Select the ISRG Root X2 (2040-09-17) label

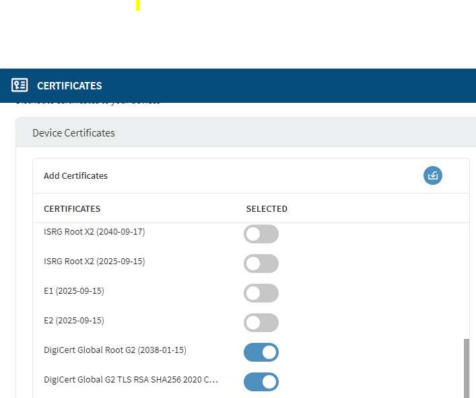pyautogui.click(x=94, y=232)
